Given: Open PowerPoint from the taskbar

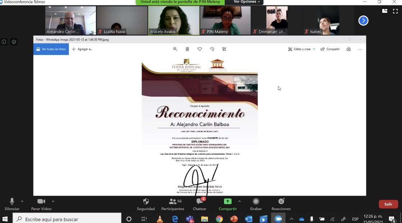Looking at the screenshot, I should pos(234,219).
